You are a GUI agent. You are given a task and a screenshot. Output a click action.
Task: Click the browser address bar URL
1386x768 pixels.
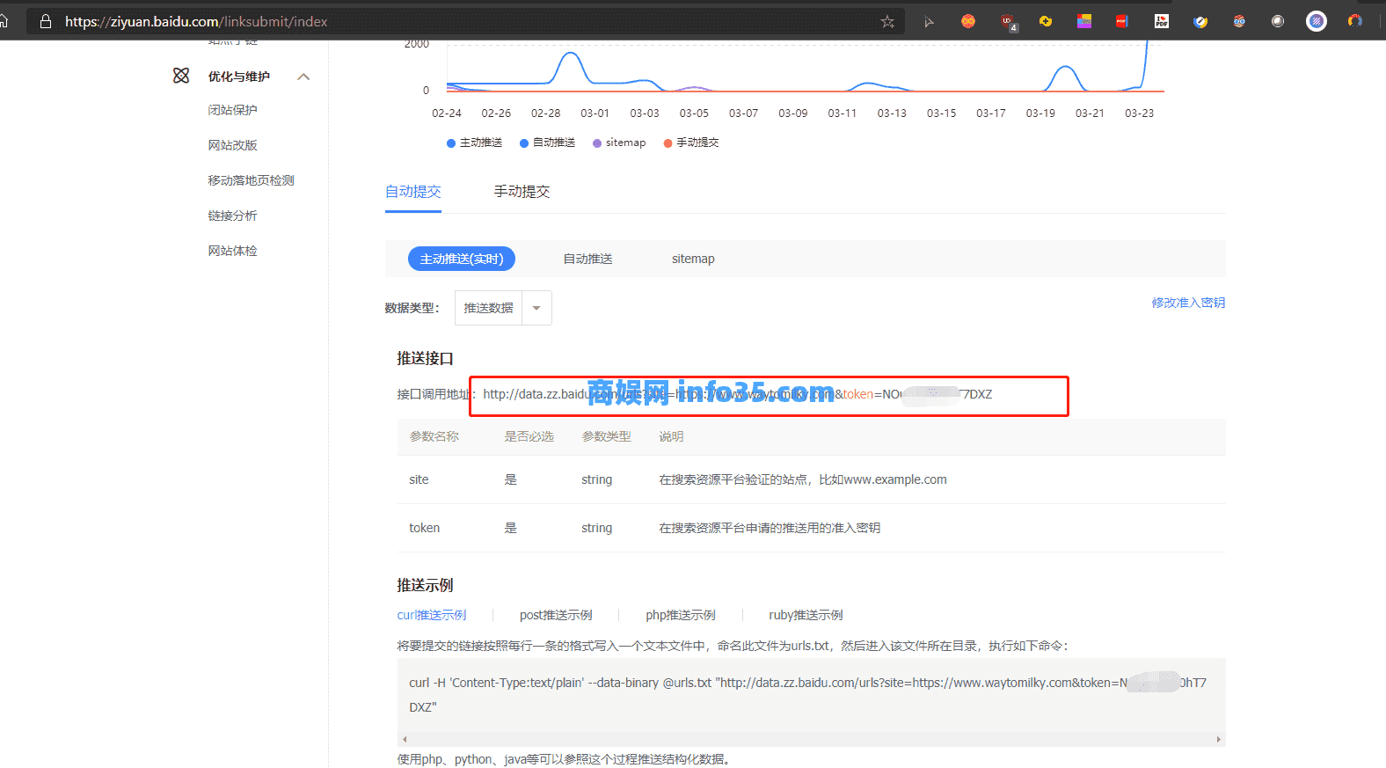(x=196, y=22)
